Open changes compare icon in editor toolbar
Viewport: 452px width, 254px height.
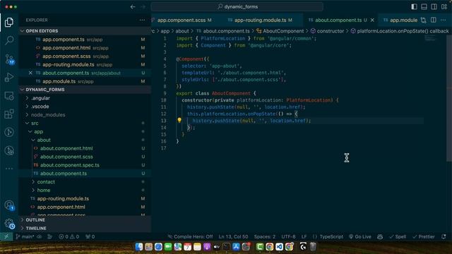click(x=423, y=20)
